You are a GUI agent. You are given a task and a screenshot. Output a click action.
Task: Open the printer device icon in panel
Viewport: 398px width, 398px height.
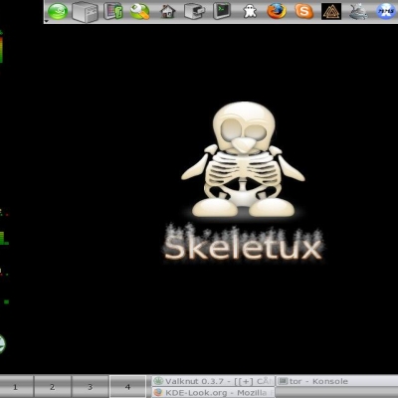194,12
